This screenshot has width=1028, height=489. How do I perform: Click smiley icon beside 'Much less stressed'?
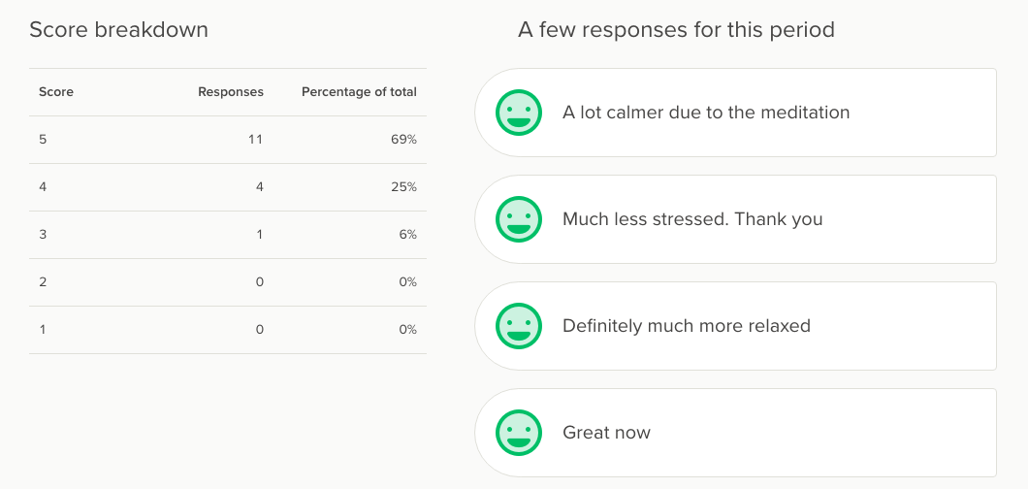(518, 219)
